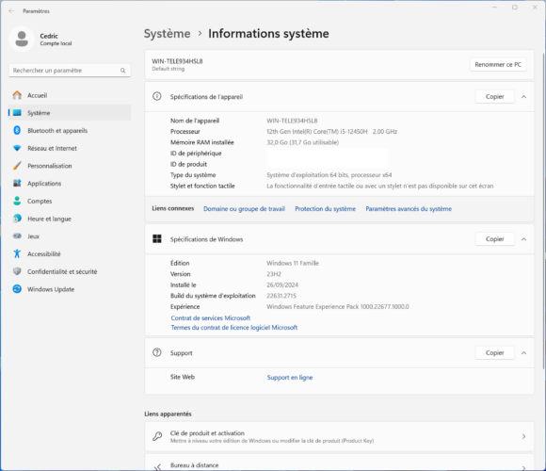Collapse Spécifications de Windows section chevron
Image resolution: width=546 pixels, height=471 pixels.
(523, 239)
